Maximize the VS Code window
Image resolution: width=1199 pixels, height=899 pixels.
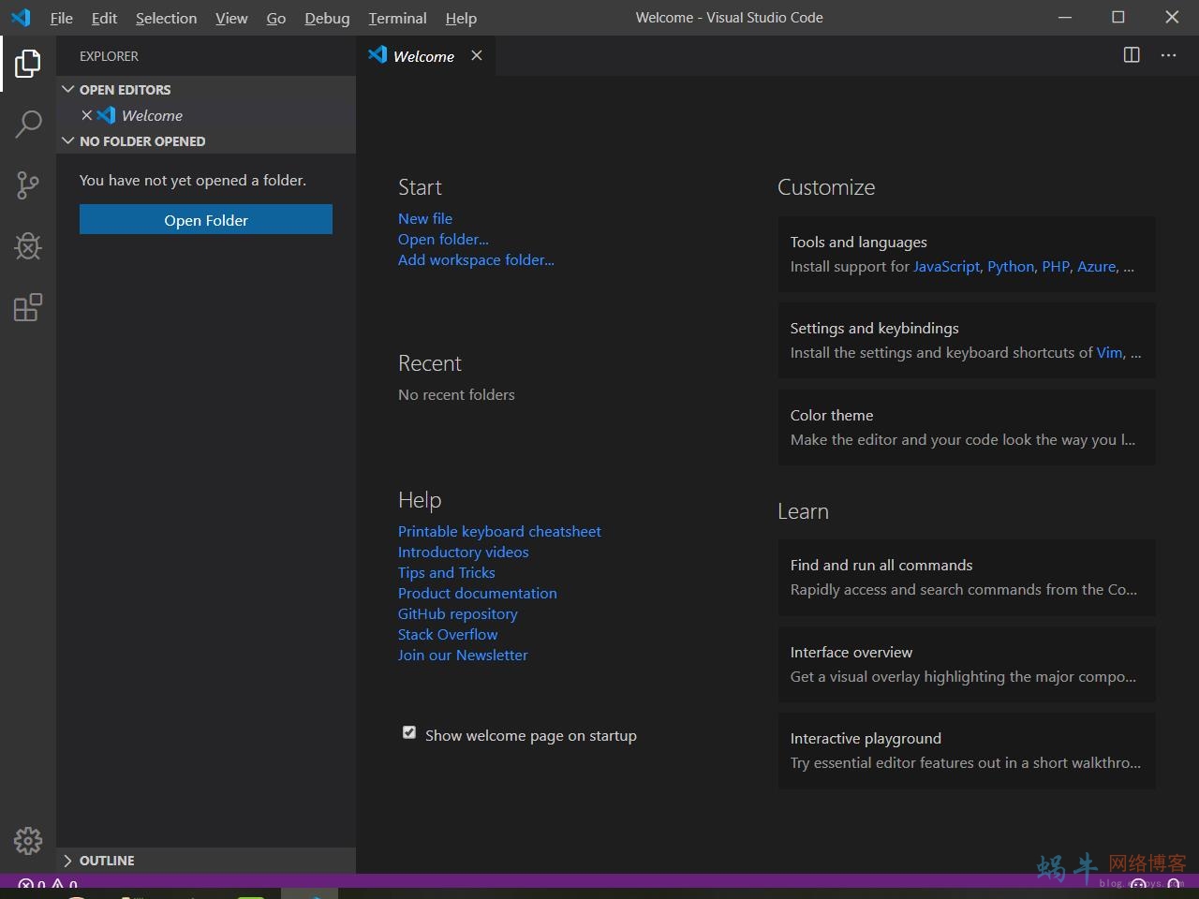click(x=1118, y=17)
